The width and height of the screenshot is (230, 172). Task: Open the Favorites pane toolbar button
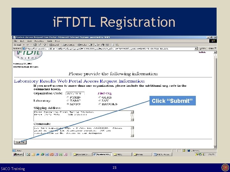click(68, 45)
